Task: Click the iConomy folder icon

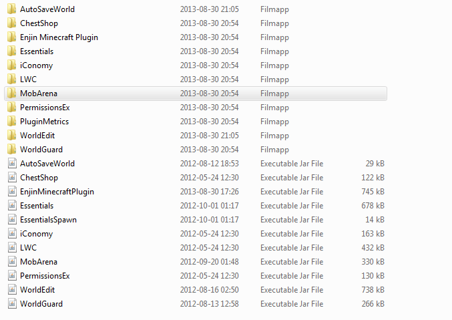Action: [11, 65]
